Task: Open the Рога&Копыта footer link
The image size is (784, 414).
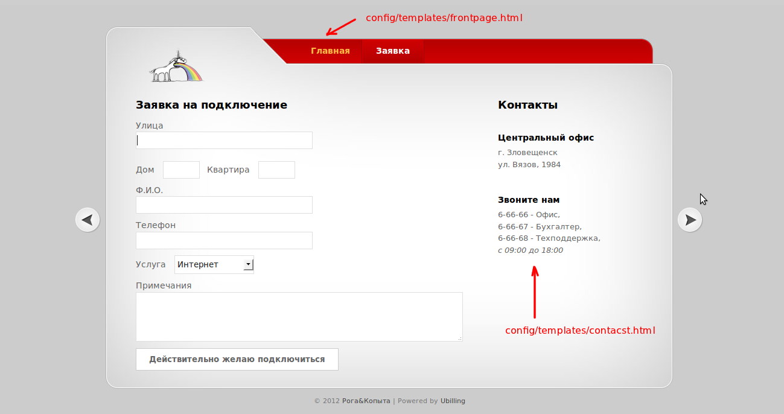Action: coord(366,401)
